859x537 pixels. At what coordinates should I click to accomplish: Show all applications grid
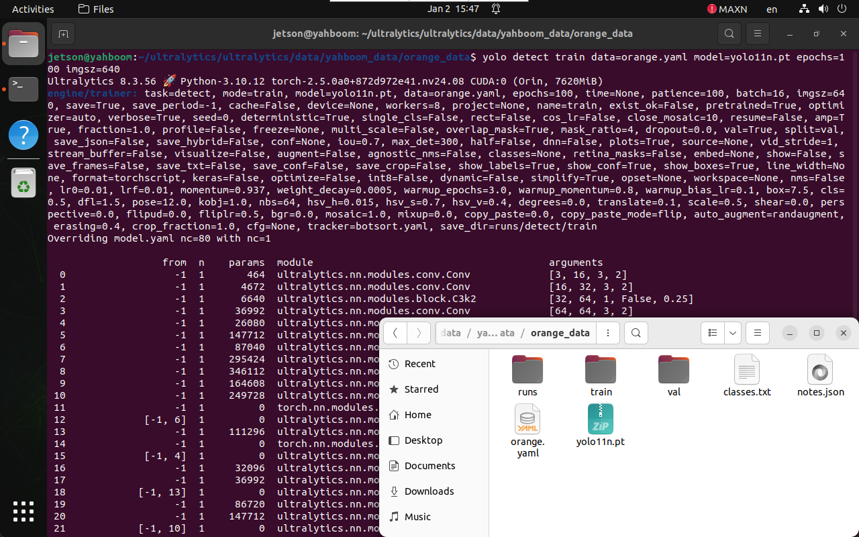23,511
